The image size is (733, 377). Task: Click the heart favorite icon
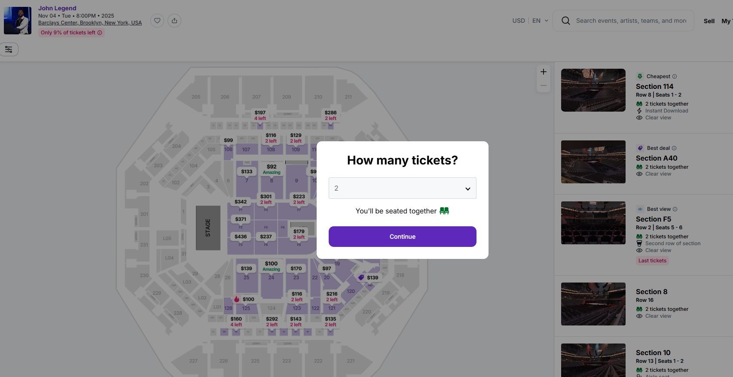[157, 21]
